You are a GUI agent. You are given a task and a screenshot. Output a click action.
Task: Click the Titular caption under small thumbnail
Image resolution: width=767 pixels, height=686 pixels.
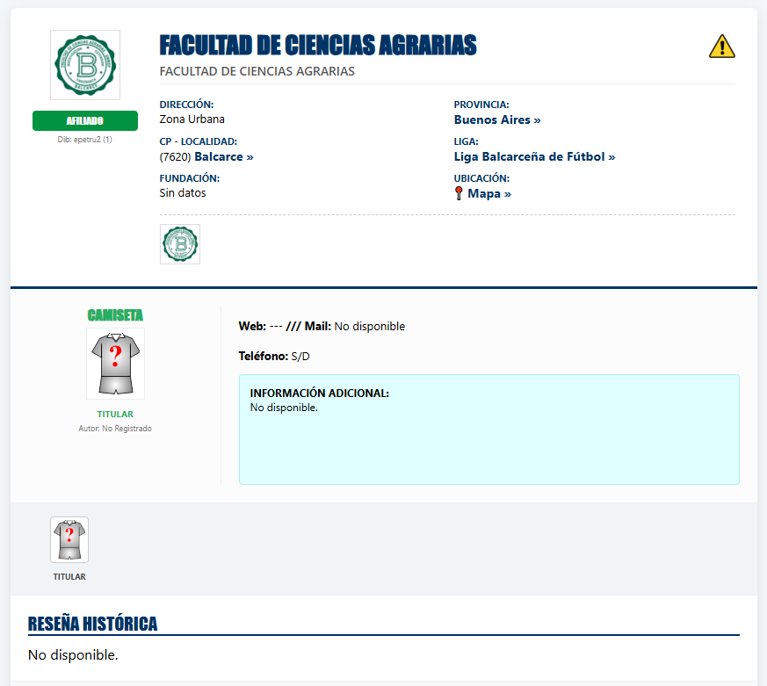click(x=69, y=576)
